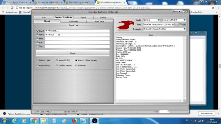The height and width of the screenshot is (124, 221).
Task: Open the Settings tab
Action: tap(103, 18)
